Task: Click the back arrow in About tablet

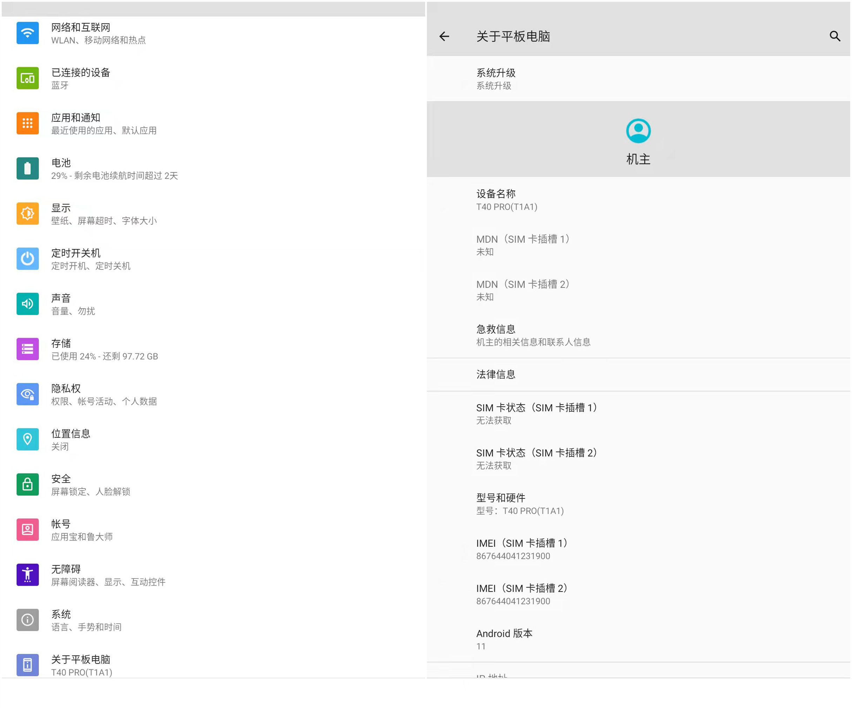Action: 444,37
